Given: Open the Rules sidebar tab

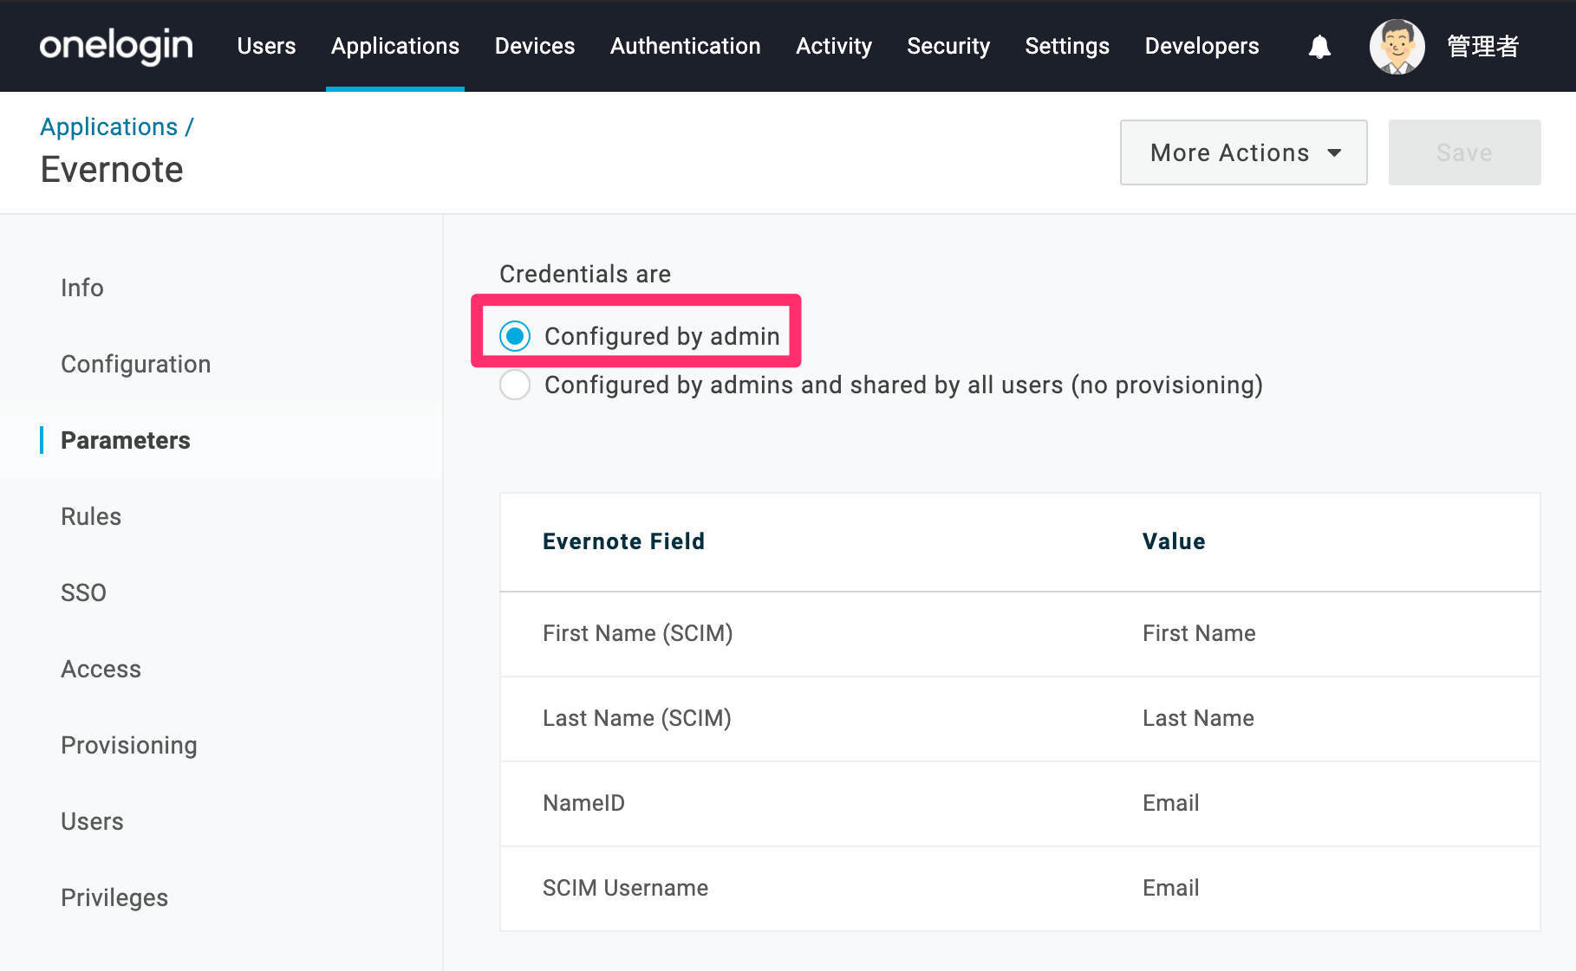Looking at the screenshot, I should click(x=91, y=516).
